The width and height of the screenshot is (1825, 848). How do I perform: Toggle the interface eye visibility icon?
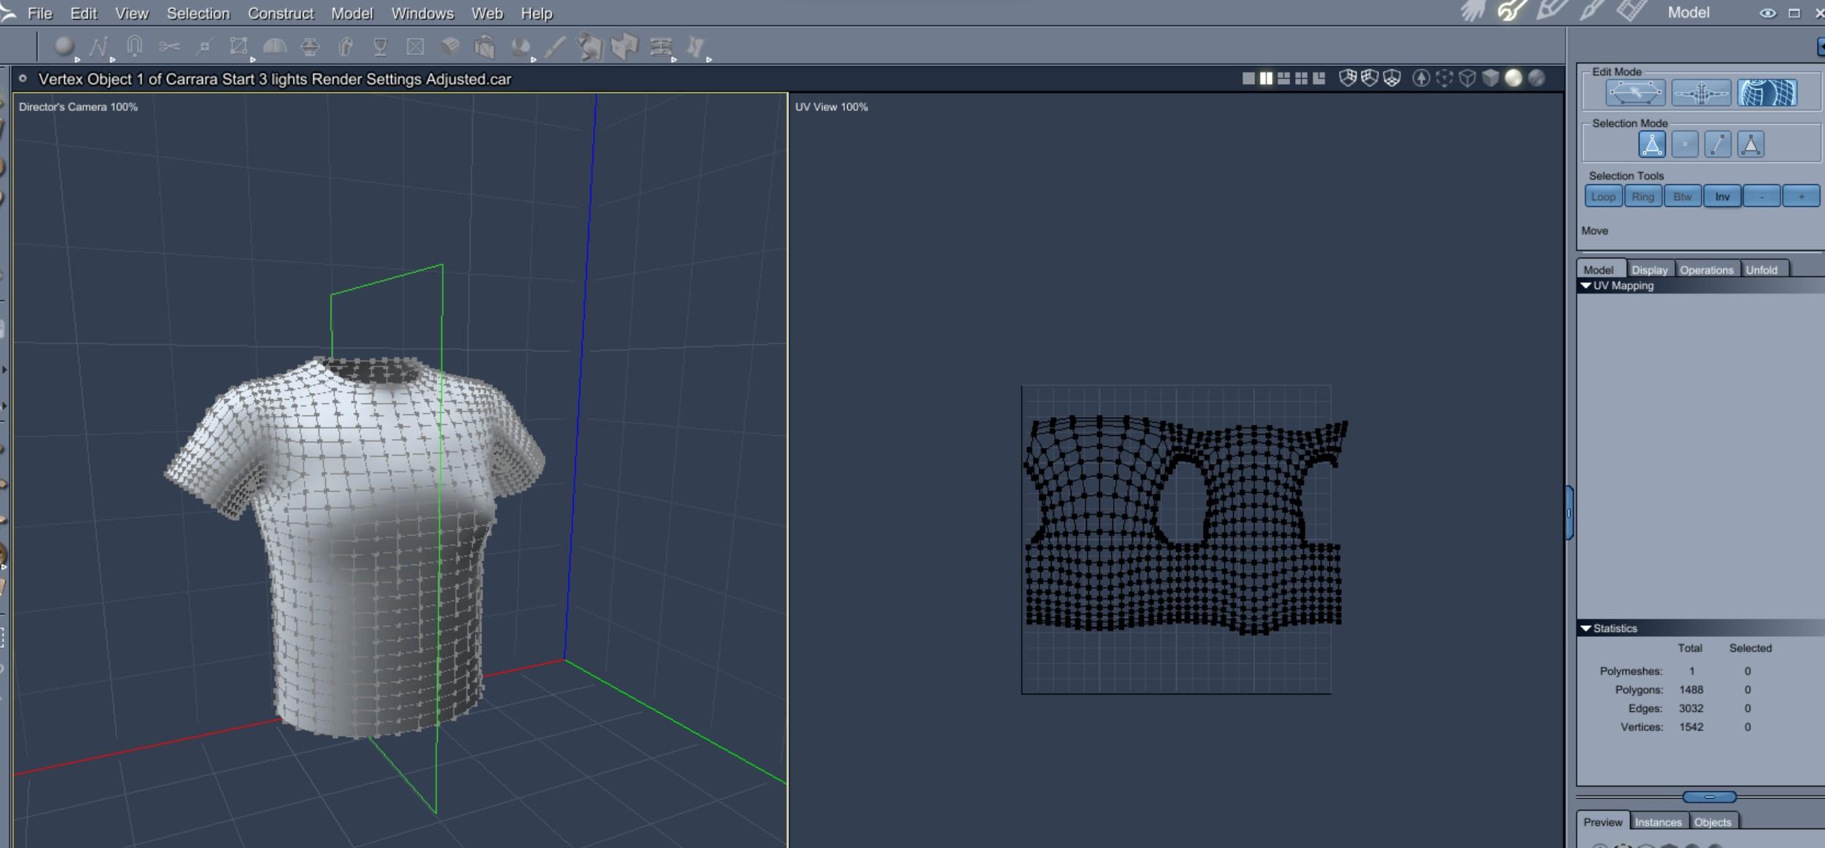tap(1767, 13)
